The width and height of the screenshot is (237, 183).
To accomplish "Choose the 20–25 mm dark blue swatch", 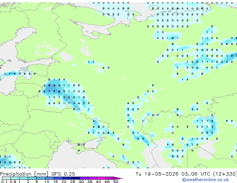I will click(67, 178).
